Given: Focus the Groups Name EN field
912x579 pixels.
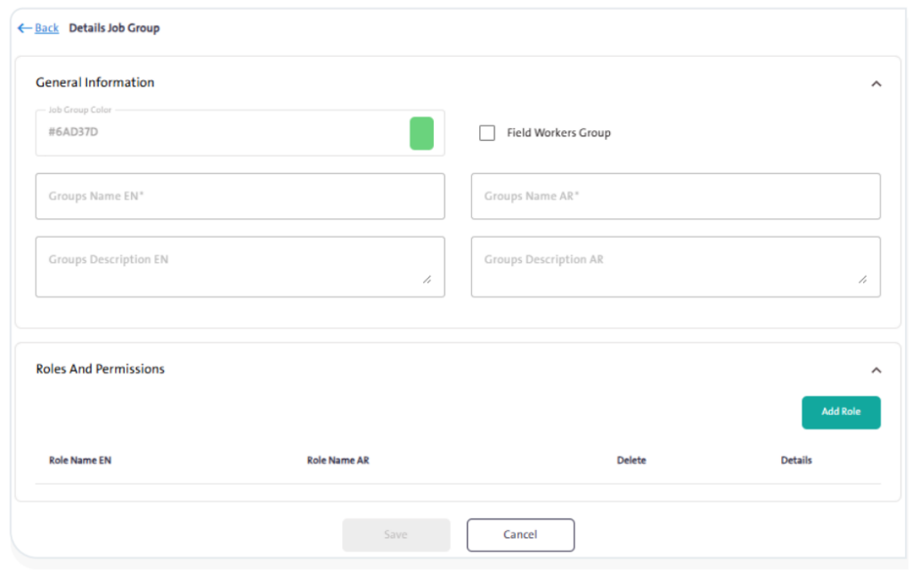Looking at the screenshot, I should click(240, 196).
